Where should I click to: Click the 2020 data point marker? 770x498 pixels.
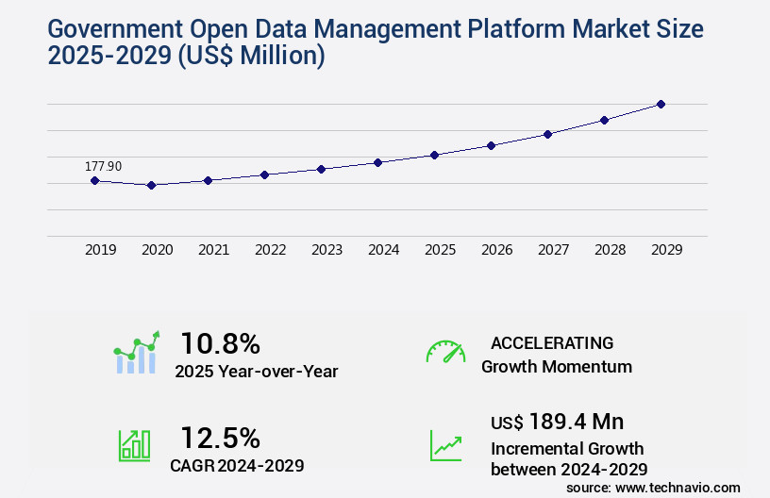click(151, 185)
